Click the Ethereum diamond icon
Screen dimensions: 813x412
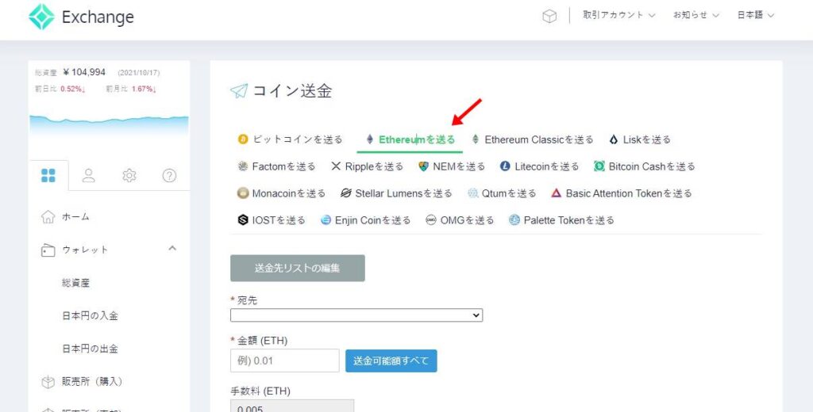click(370, 139)
